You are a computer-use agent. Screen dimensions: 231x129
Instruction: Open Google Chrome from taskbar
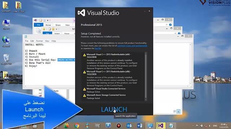tap(77, 126)
